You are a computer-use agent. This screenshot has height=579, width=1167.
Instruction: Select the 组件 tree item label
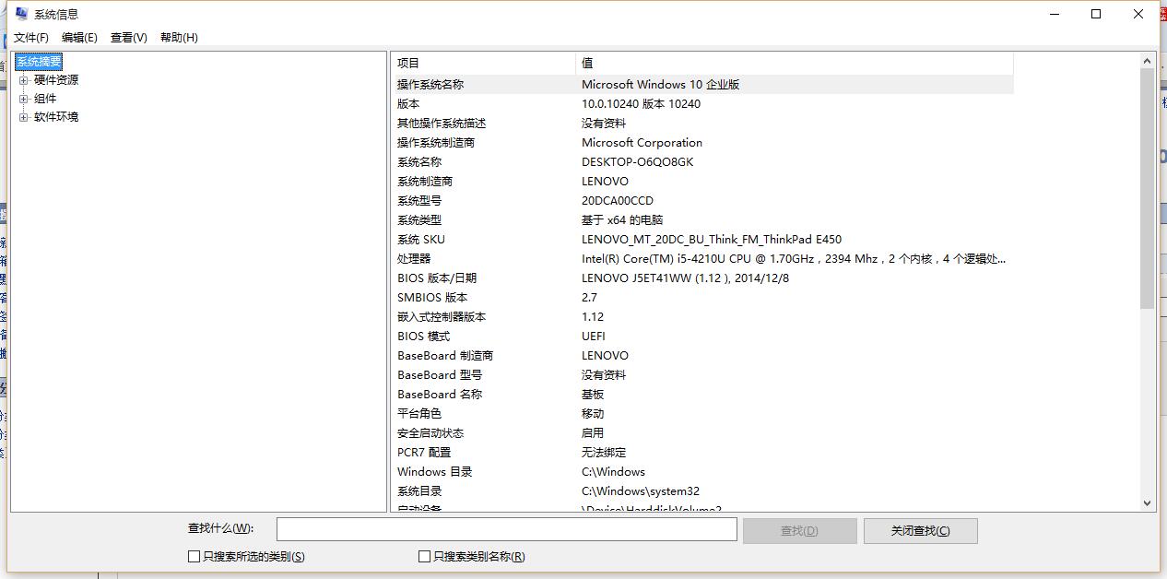[x=45, y=99]
